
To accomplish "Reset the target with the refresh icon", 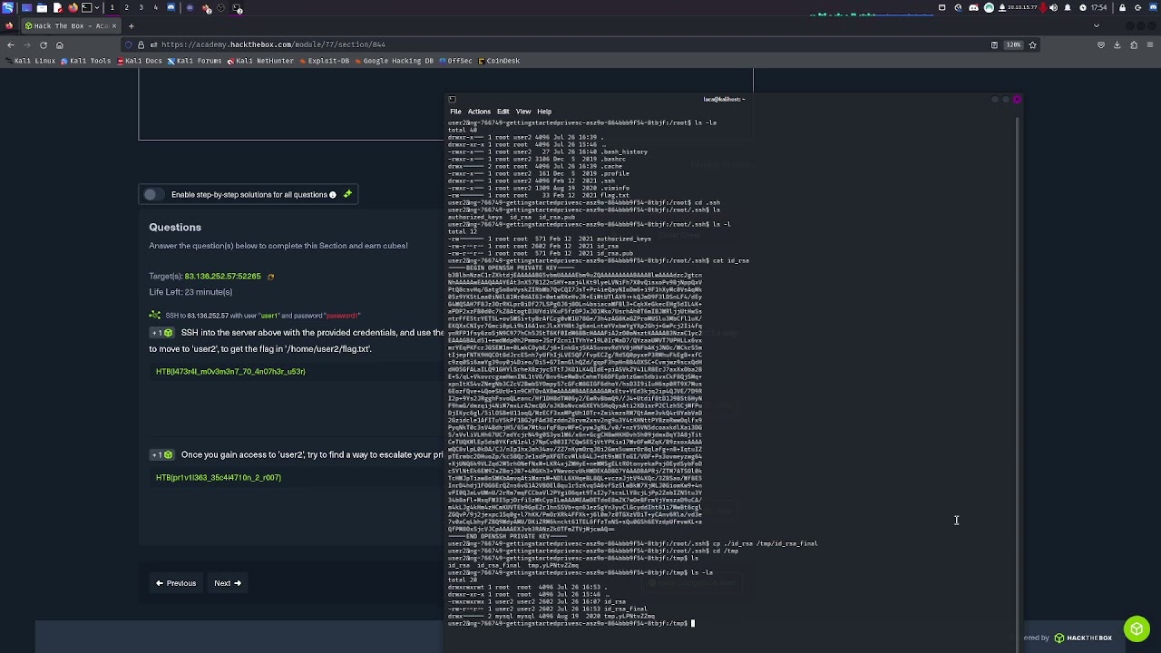I will tap(270, 277).
